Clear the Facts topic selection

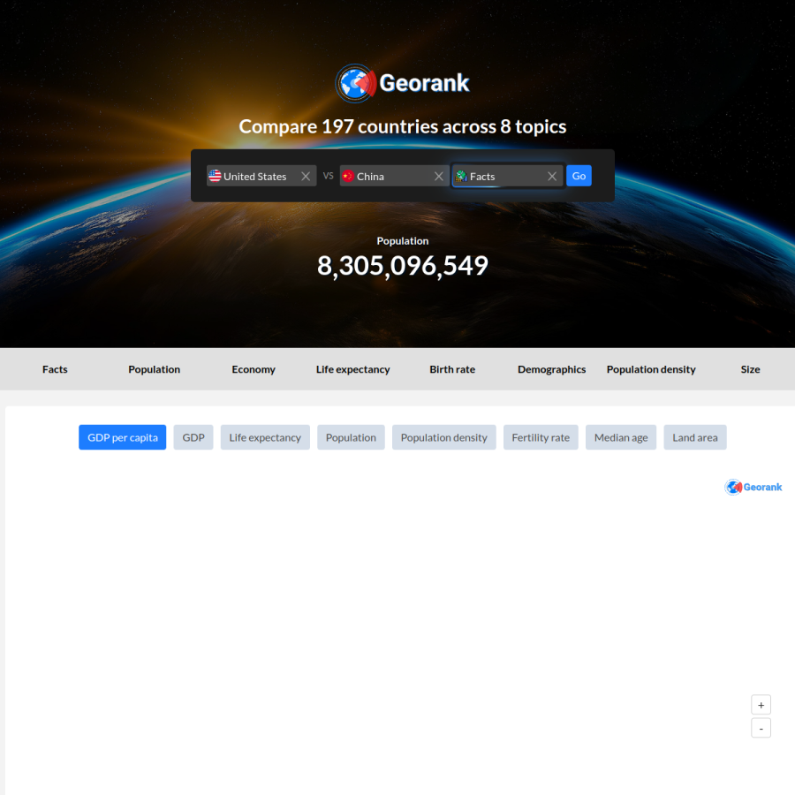click(551, 176)
